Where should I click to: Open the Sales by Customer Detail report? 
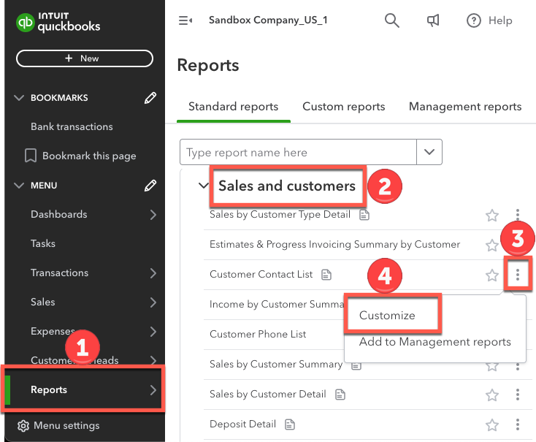point(267,394)
